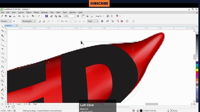Select the Artistic Media tool
Screen dimensions: 200x112
pos(2,49)
